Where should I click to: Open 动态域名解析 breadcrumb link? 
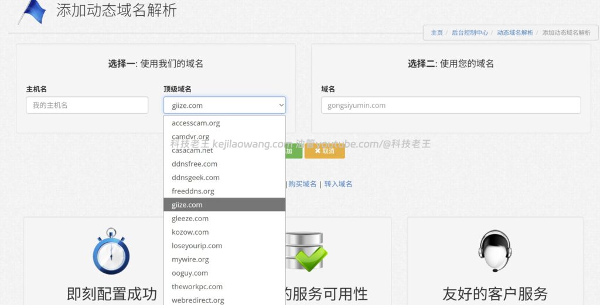click(514, 33)
